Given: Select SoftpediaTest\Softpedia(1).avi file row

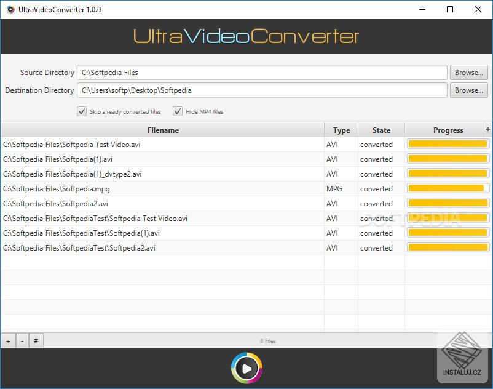Looking at the screenshot, I should [246, 233].
